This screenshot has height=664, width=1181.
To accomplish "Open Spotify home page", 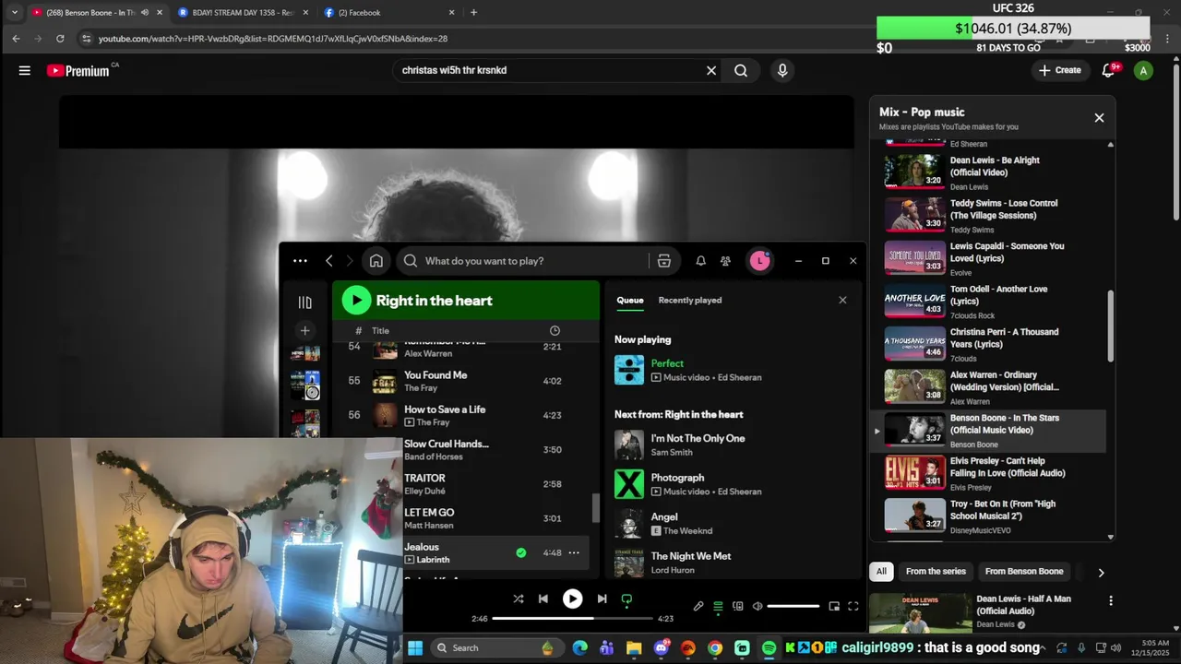I will [x=376, y=261].
